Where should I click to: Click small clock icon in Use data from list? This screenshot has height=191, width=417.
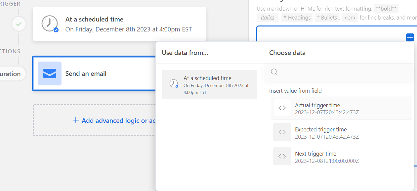click(174, 83)
